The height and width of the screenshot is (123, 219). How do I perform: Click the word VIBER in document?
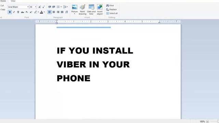[x=72, y=65]
